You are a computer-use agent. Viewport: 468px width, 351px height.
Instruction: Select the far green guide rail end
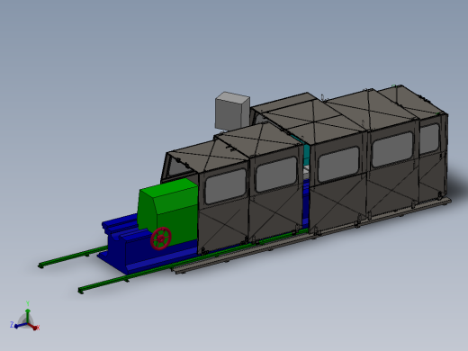point(40,265)
